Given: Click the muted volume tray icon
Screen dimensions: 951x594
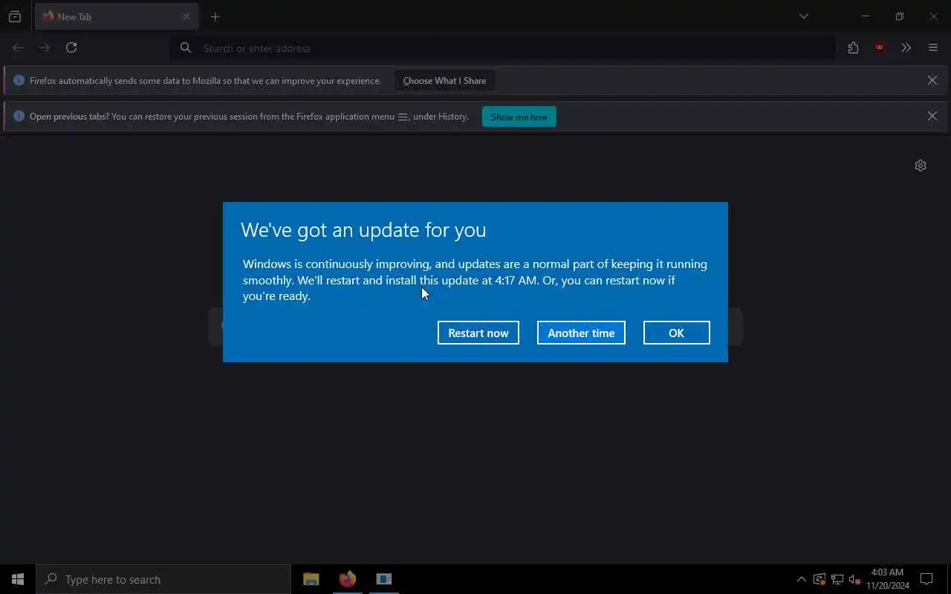Looking at the screenshot, I should coord(854,579).
